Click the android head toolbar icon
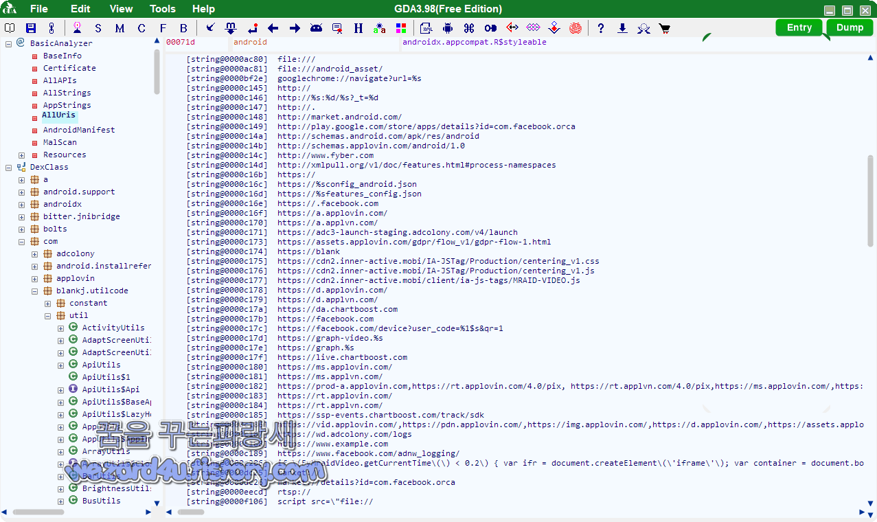The image size is (877, 522). (x=316, y=28)
